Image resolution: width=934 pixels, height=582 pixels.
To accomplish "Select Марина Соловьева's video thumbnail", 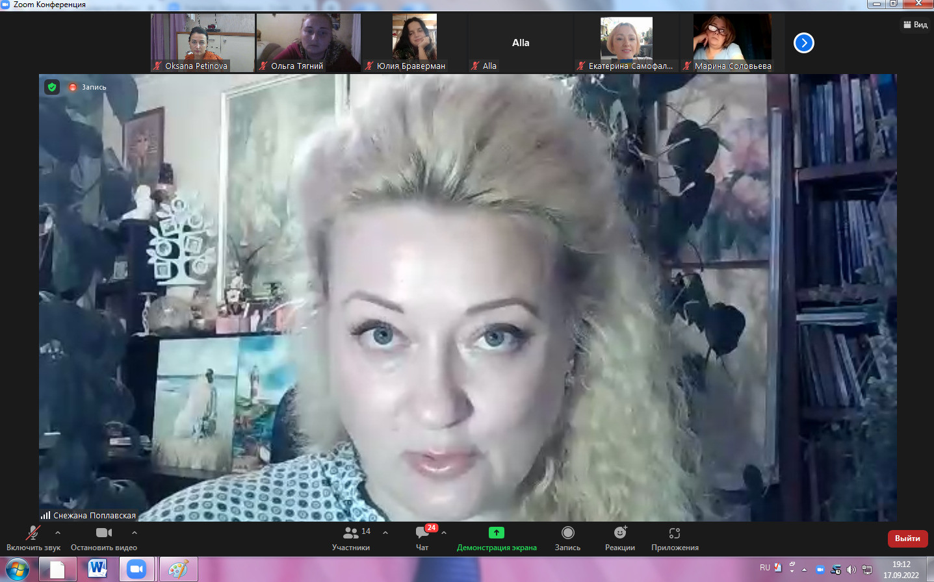I will [733, 43].
